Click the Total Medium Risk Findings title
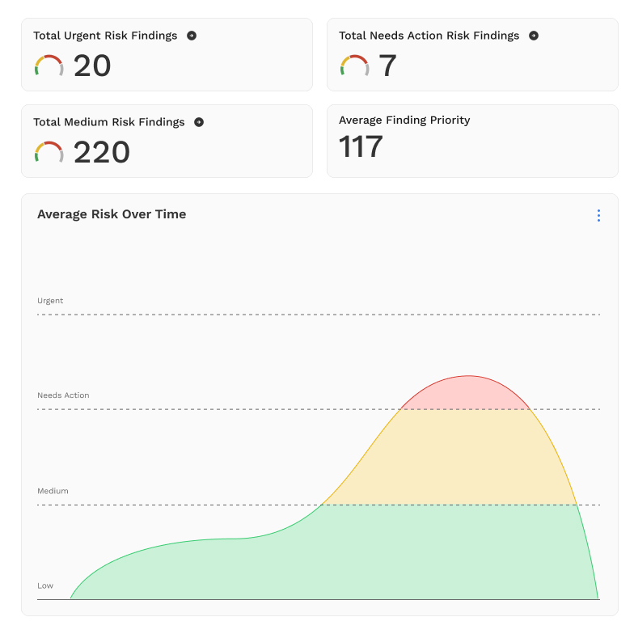Viewport: 634px width, 634px height. (x=108, y=122)
